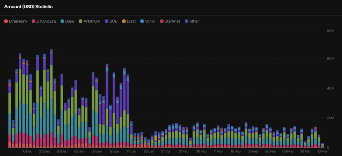Click the 80M y-axis label
Image resolution: width=342 pixels, height=156 pixels.
330,31
